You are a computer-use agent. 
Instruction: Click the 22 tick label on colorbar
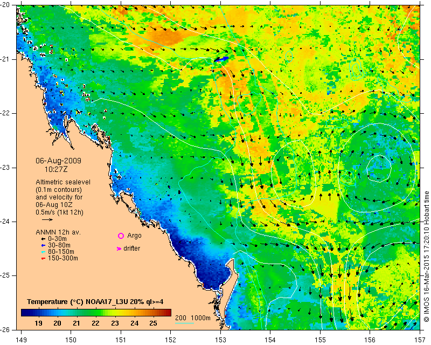pyautogui.click(x=95, y=323)
